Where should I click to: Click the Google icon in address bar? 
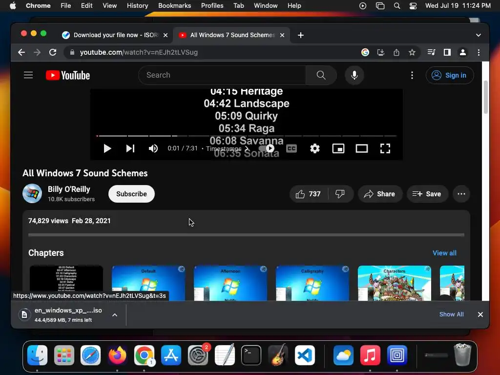coord(365,52)
